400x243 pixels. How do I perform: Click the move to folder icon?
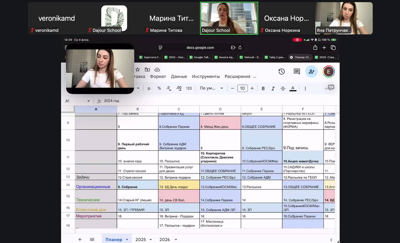147,69
